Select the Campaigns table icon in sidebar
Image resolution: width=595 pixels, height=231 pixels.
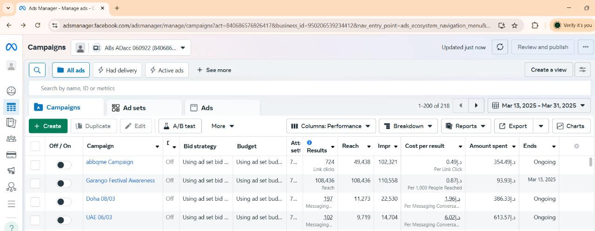(x=11, y=107)
